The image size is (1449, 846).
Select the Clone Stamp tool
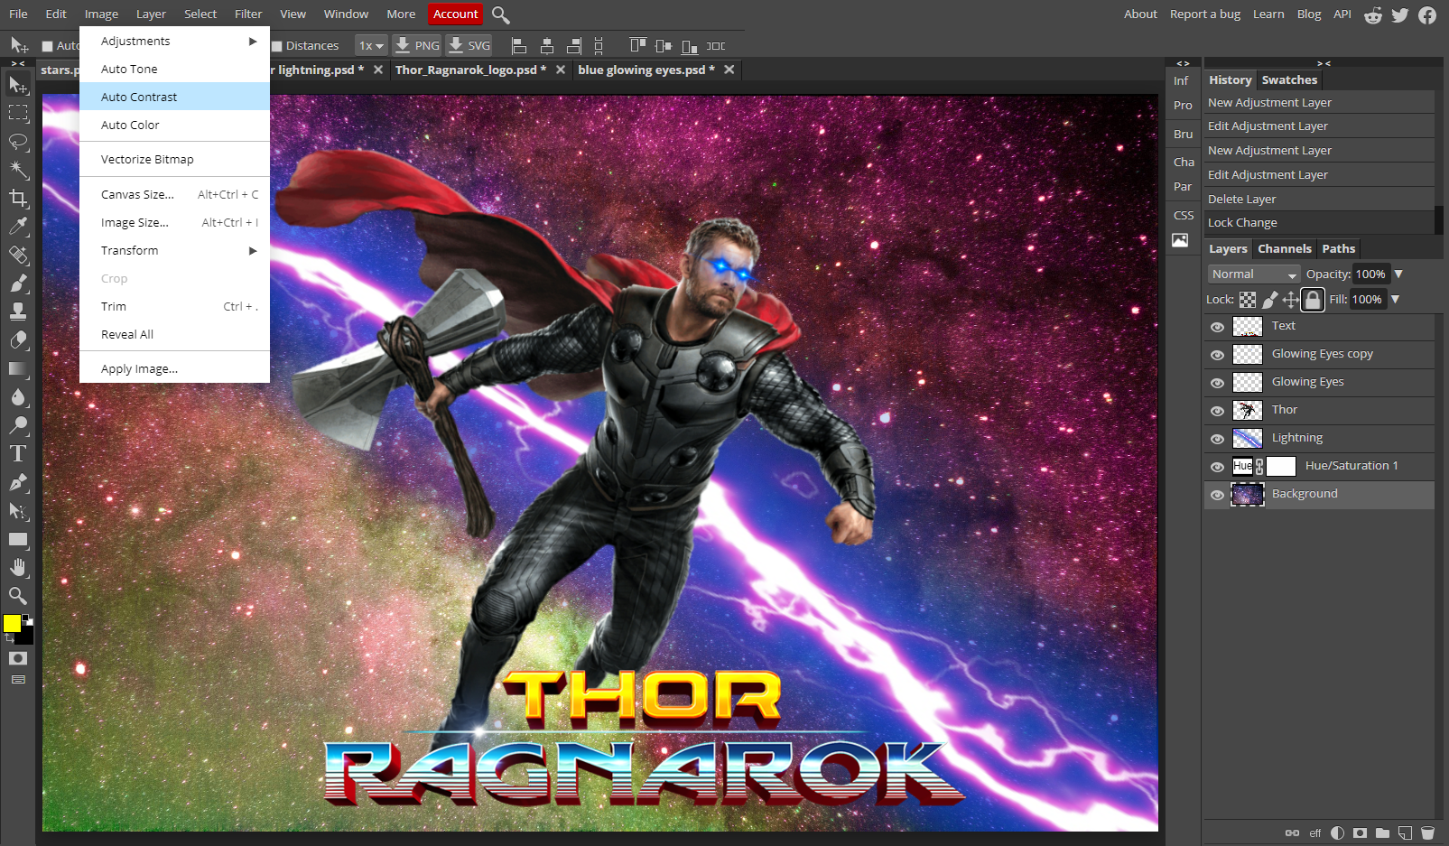point(18,311)
